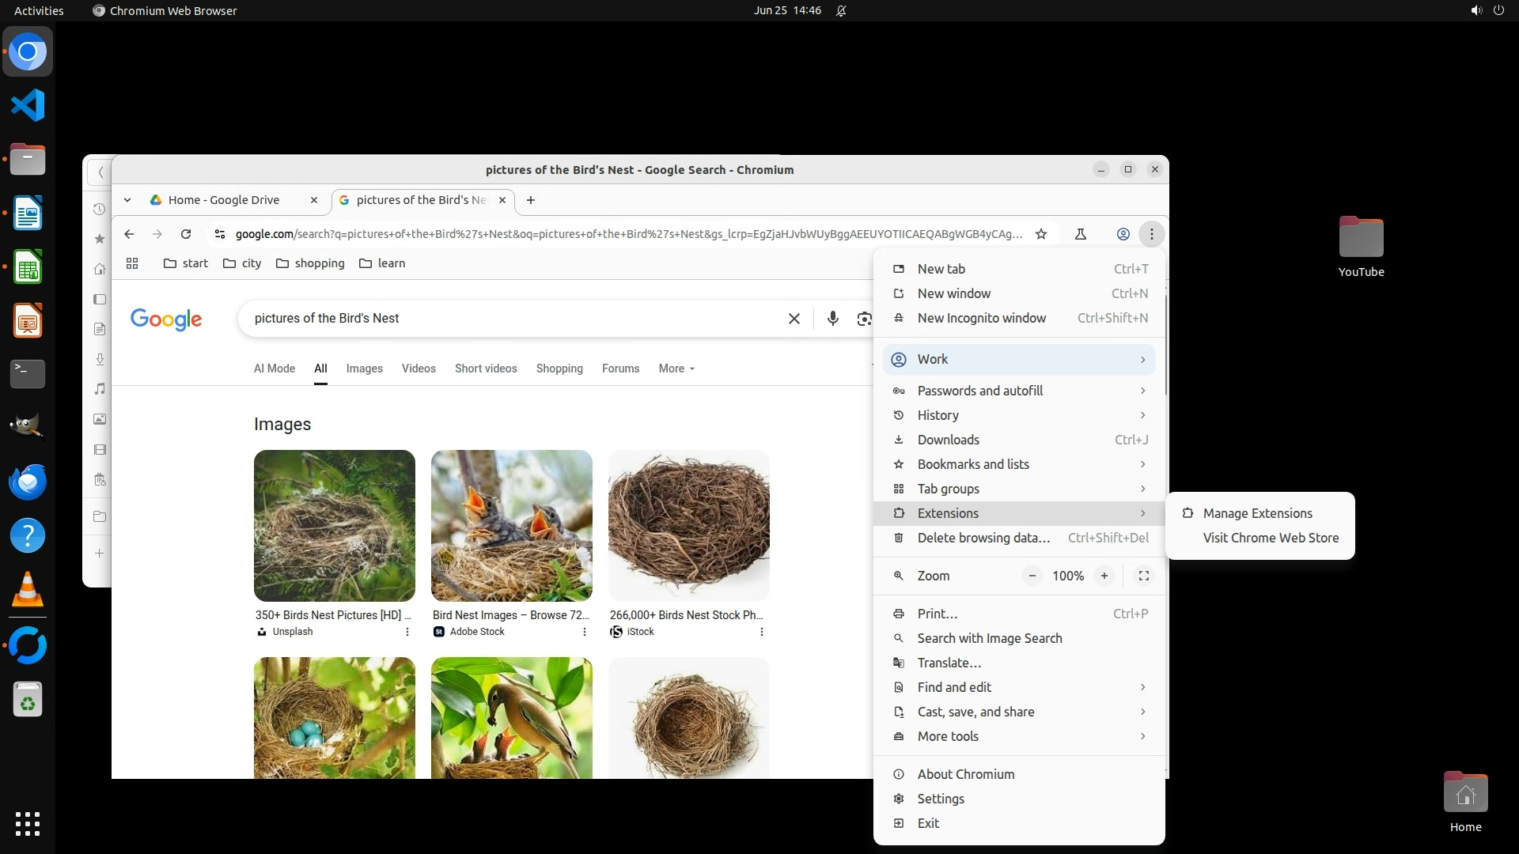Select Manage Extensions from submenu

click(1257, 513)
